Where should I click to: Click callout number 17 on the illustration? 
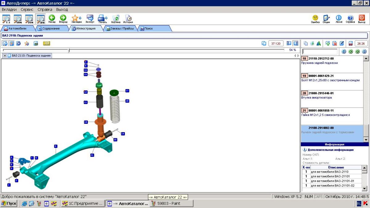pos(127,91)
